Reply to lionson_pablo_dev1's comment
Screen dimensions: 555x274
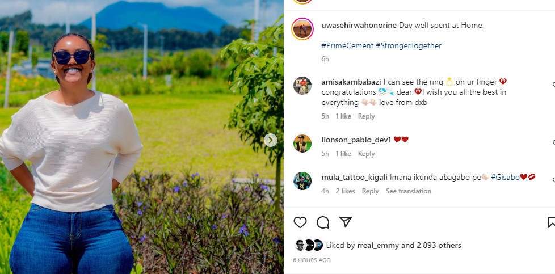pos(366,154)
